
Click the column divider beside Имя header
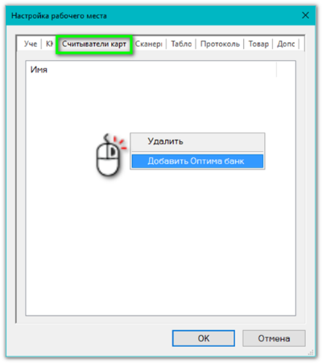[x=276, y=70]
